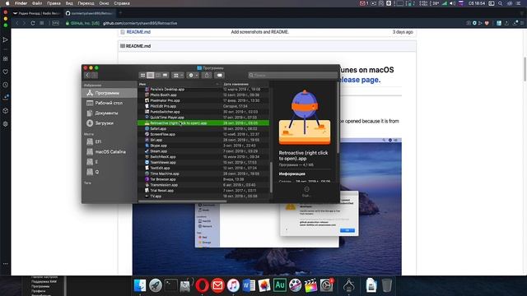The height and width of the screenshot is (296, 527).
Task: Open Terminal from the Dock
Action: click(x=170, y=285)
